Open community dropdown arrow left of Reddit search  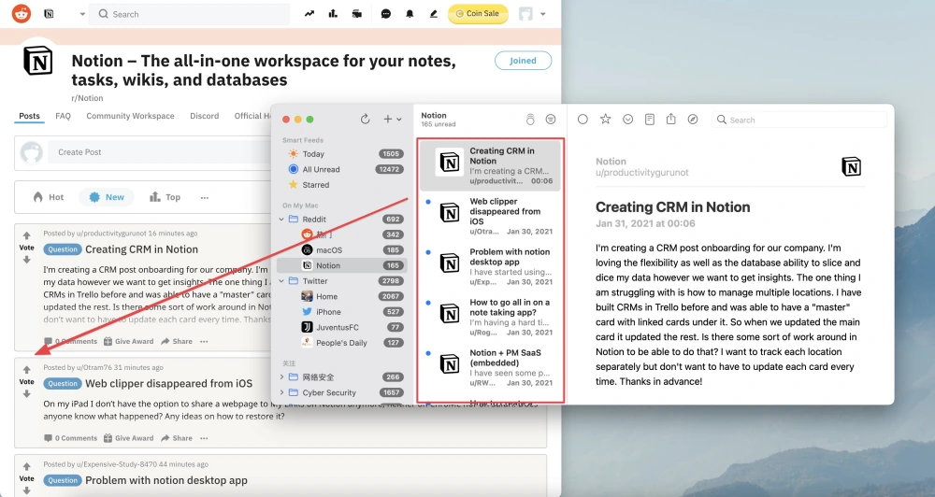coord(82,14)
